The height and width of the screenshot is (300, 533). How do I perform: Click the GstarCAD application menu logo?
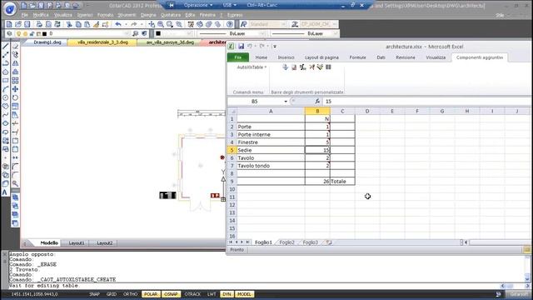[x=9, y=9]
